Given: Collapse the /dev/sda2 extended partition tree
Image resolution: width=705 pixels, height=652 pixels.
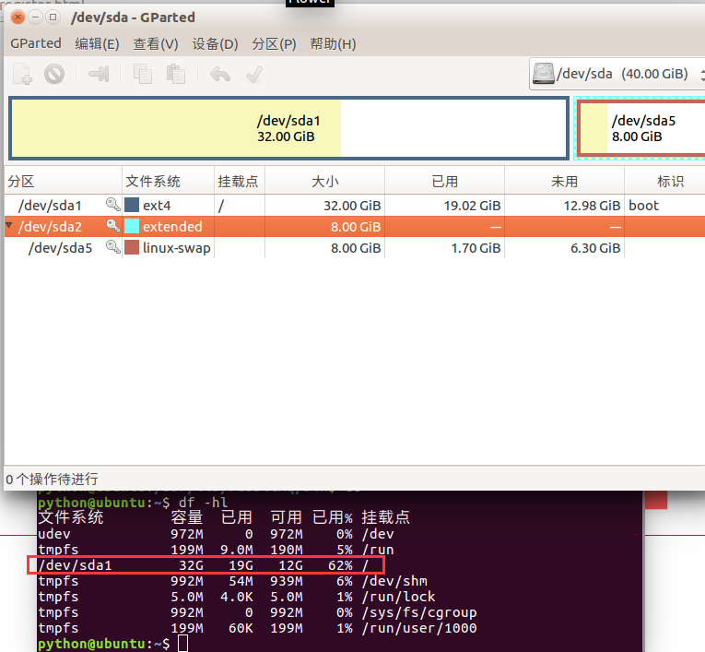Looking at the screenshot, I should click(8, 224).
